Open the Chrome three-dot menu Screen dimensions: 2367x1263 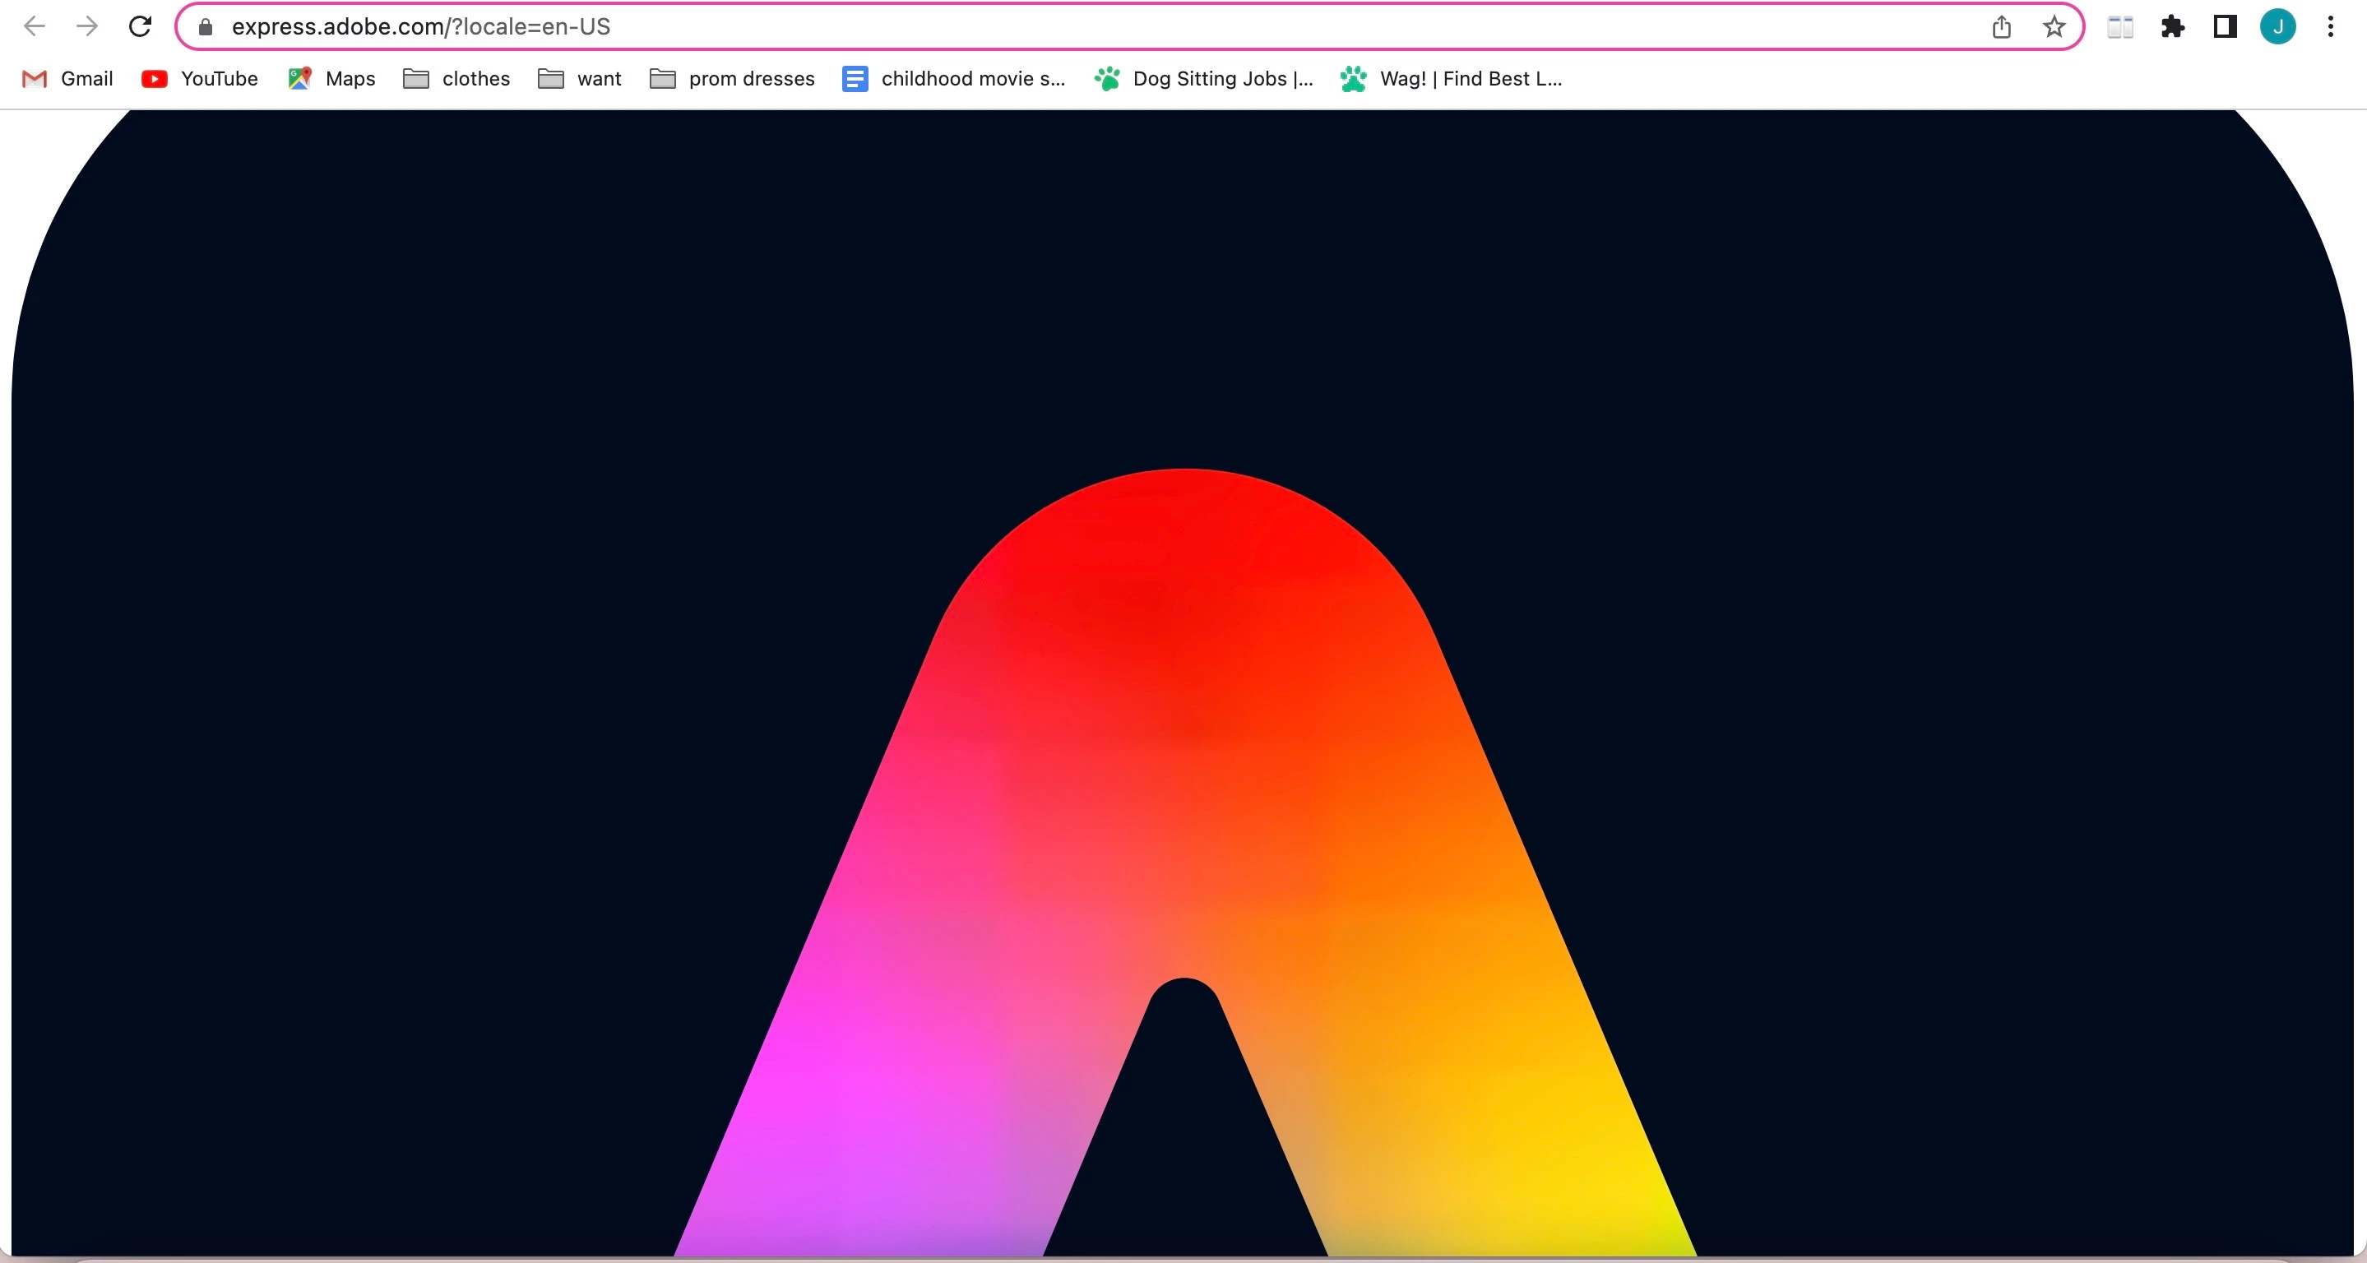[x=2330, y=28]
